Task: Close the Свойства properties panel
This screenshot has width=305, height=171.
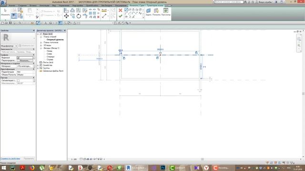Action: point(34,30)
